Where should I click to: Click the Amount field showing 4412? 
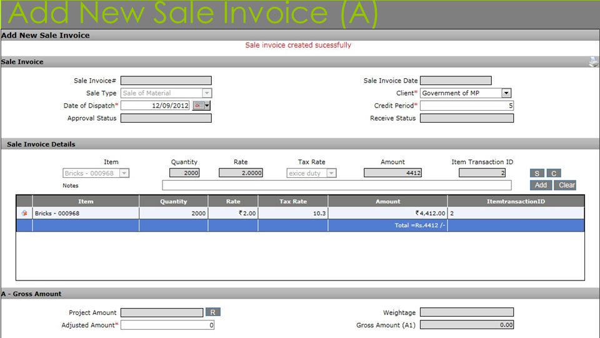pos(392,173)
